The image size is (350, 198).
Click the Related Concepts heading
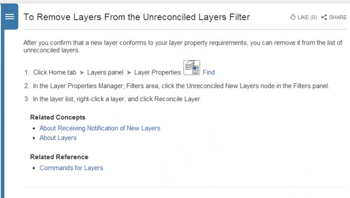point(58,117)
